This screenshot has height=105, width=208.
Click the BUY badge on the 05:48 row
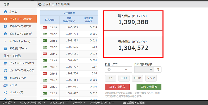coord(45,54)
